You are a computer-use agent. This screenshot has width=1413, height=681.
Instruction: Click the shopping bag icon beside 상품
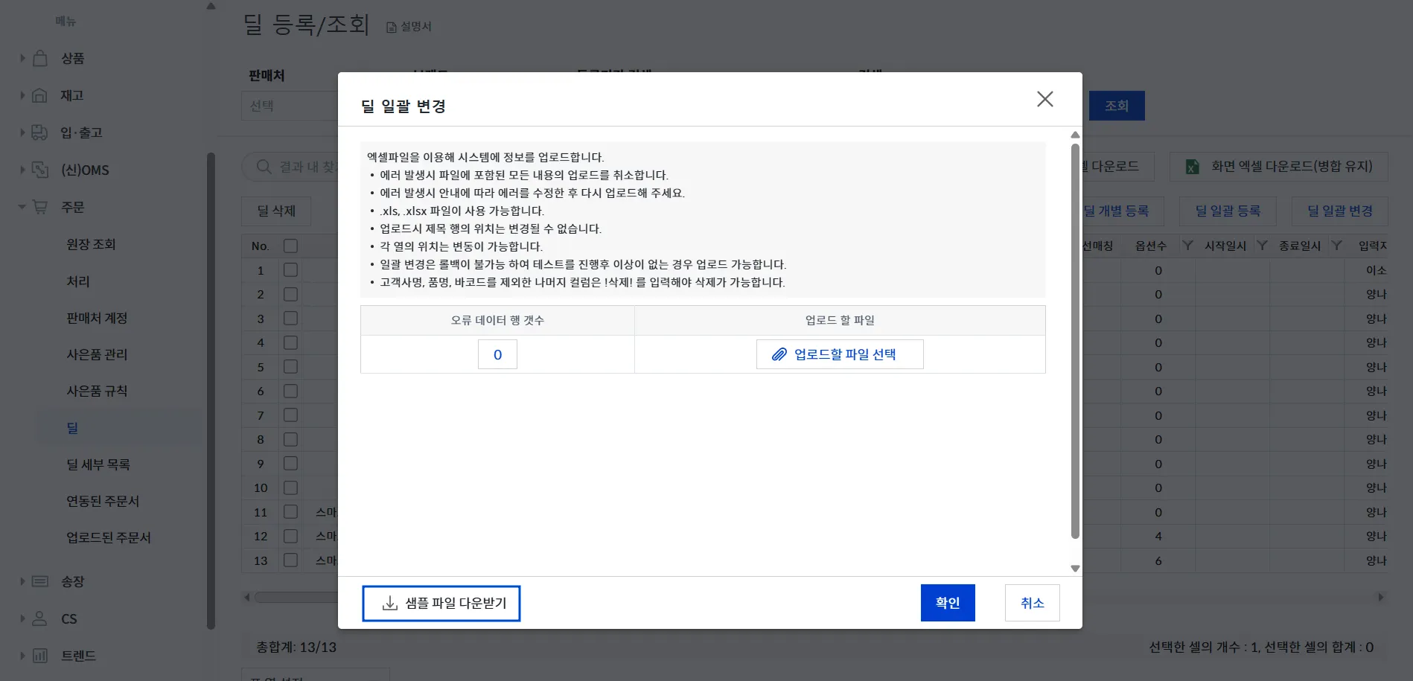[x=40, y=58]
